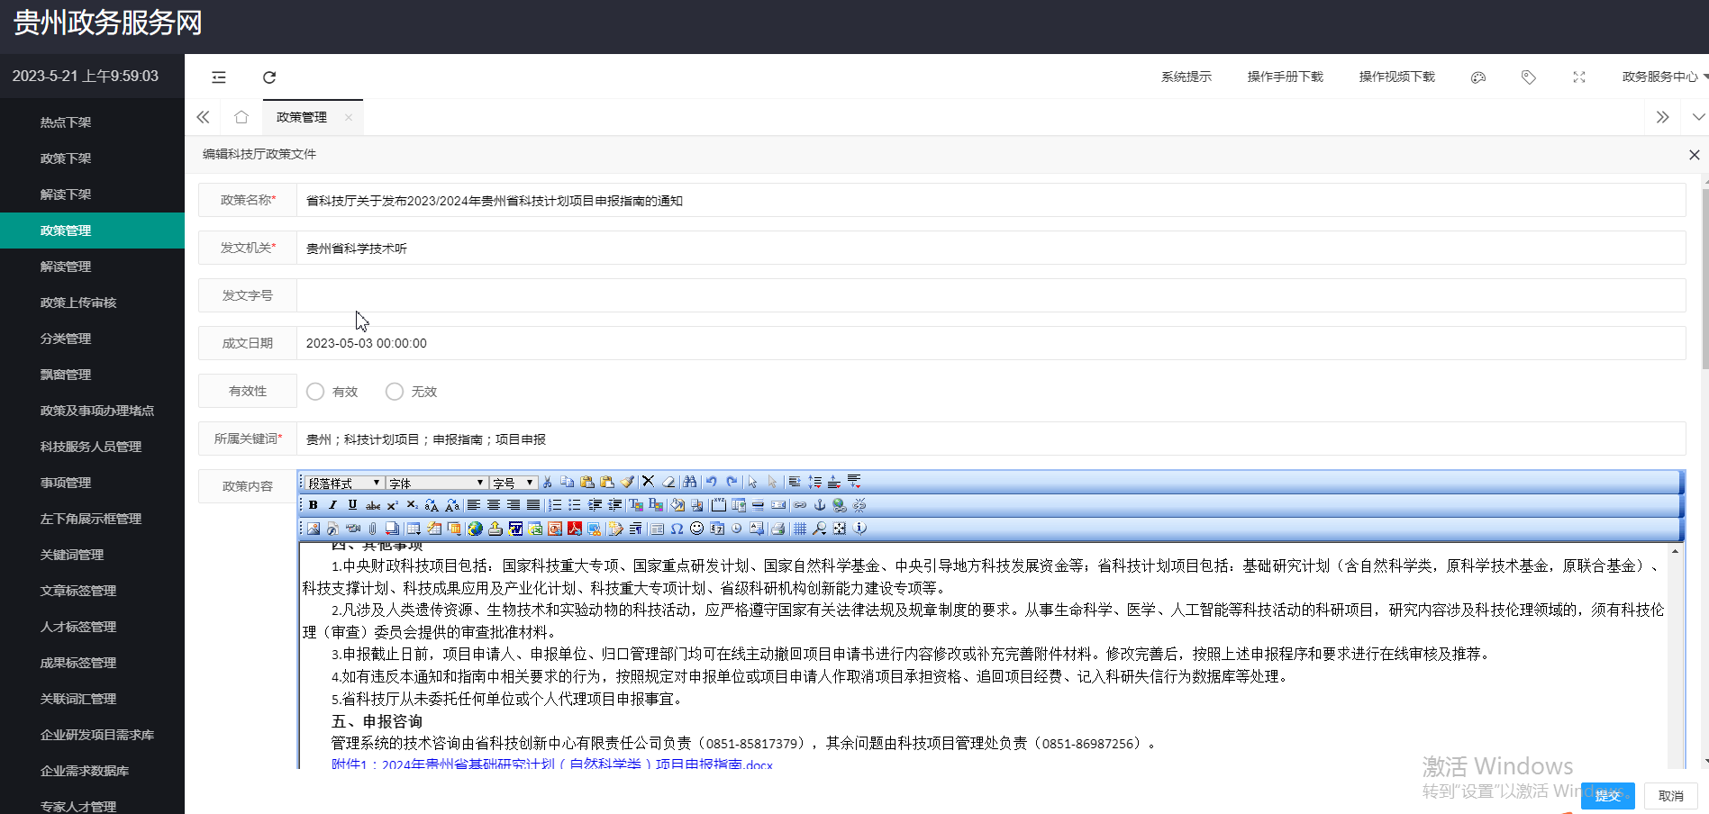Insert special character omega symbol
The image size is (1709, 814).
(677, 529)
